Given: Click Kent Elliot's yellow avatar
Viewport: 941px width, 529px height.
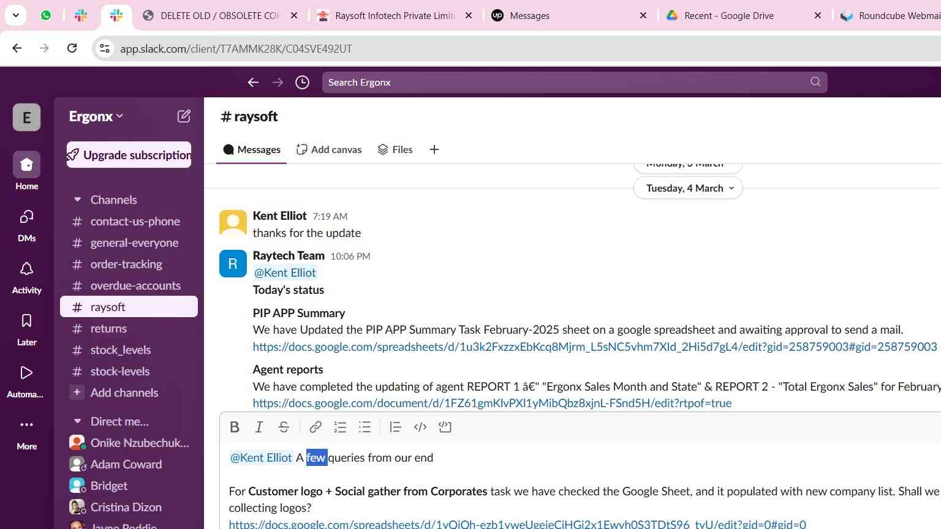Looking at the screenshot, I should click(233, 224).
